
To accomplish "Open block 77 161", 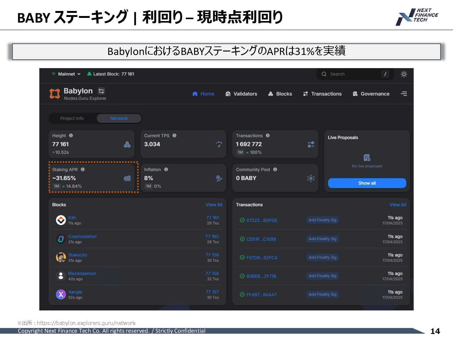I will (x=212, y=218).
